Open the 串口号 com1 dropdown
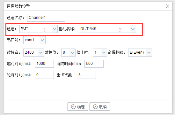 (34, 40)
